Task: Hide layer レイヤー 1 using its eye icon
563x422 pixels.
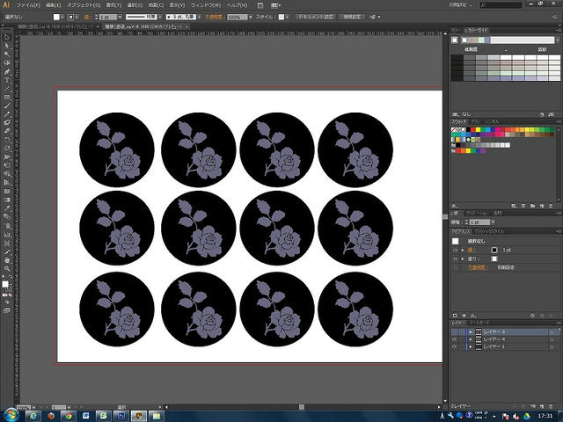Action: pos(455,346)
